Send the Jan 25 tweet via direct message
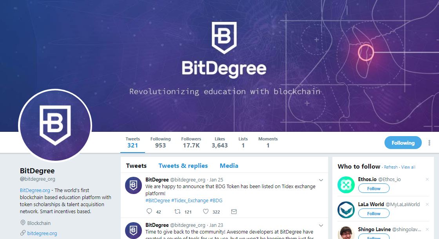The image size is (439, 239). 234,212
